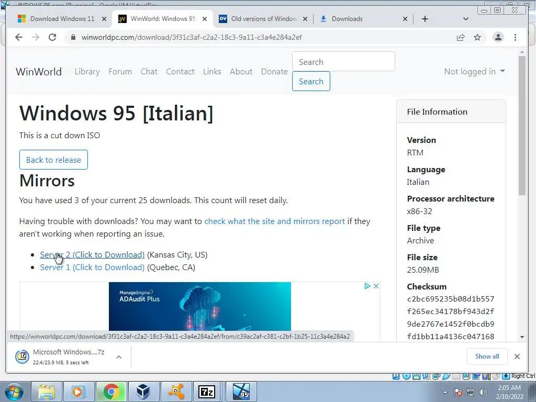Screen dimensions: 536x402
Task: Open the Chrome three-dot menu
Action: tap(515, 37)
